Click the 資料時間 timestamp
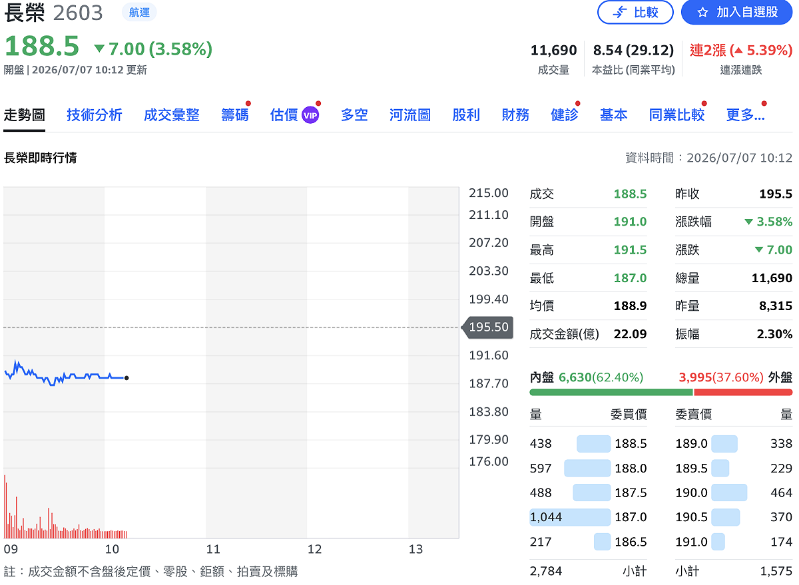 click(x=708, y=158)
